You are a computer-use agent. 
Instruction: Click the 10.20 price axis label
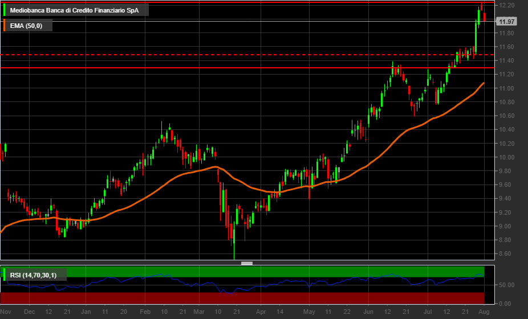pos(506,144)
